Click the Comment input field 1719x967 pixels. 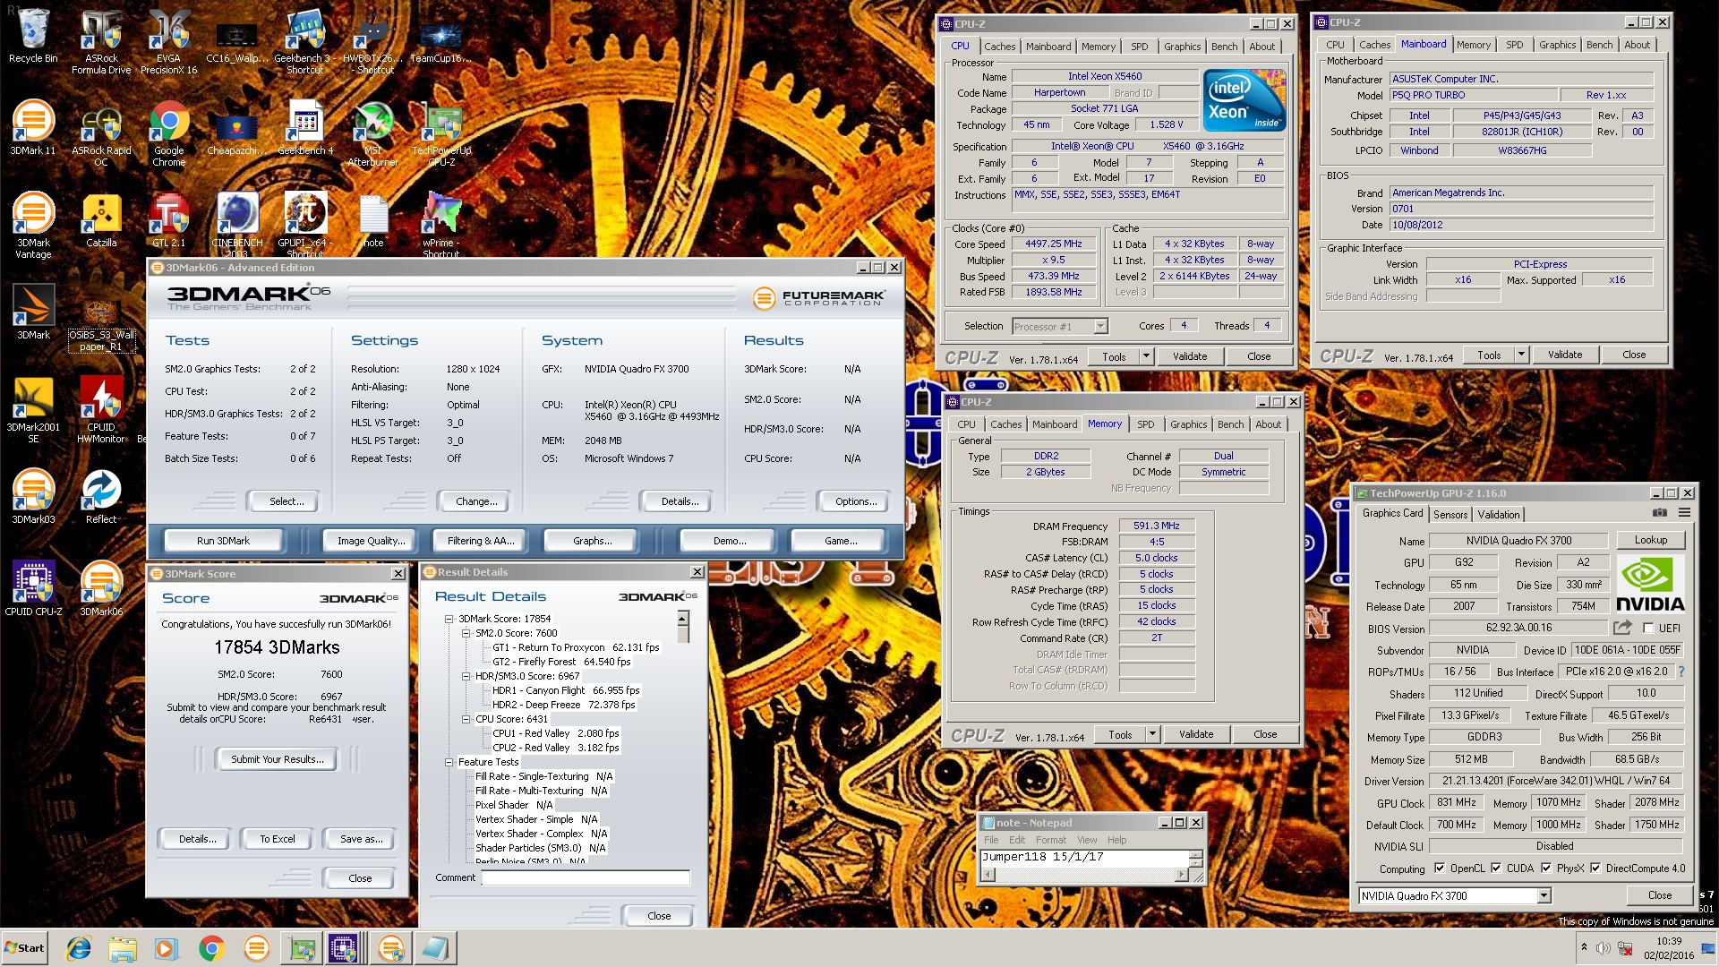[x=586, y=877]
